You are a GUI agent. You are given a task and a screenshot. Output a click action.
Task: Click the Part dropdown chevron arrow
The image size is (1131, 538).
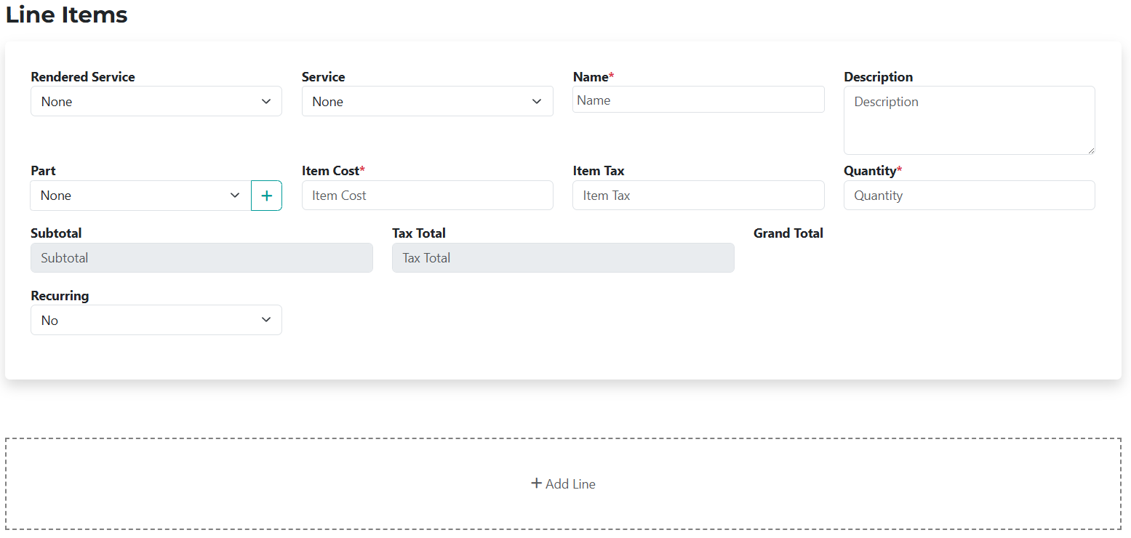(234, 195)
